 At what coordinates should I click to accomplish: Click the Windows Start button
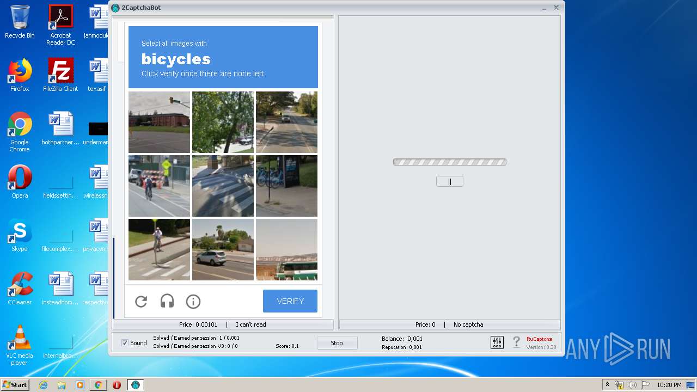coord(15,385)
